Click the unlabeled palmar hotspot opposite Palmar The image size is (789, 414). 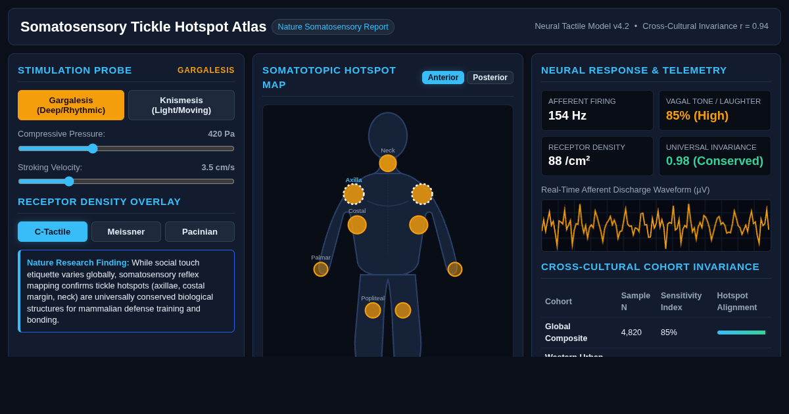point(455,269)
